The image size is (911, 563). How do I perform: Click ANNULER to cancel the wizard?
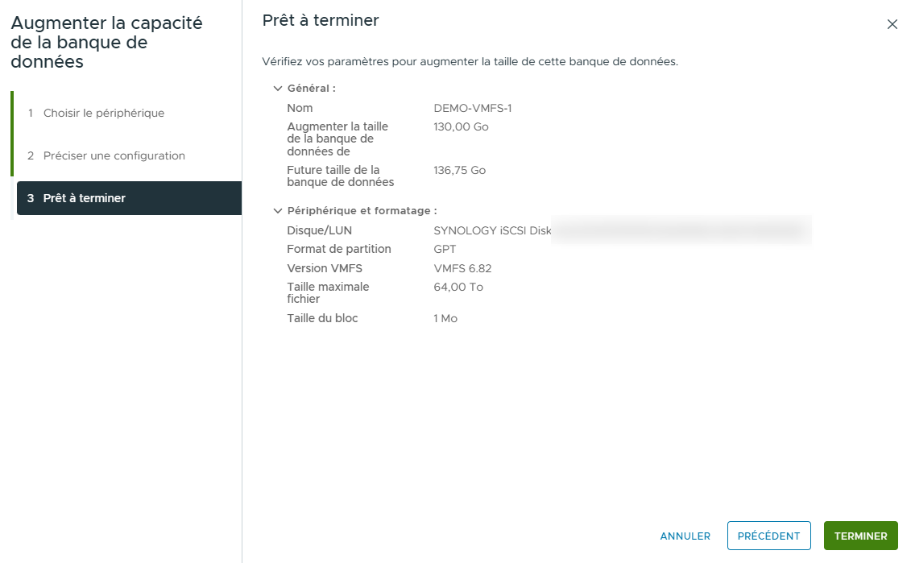[685, 536]
